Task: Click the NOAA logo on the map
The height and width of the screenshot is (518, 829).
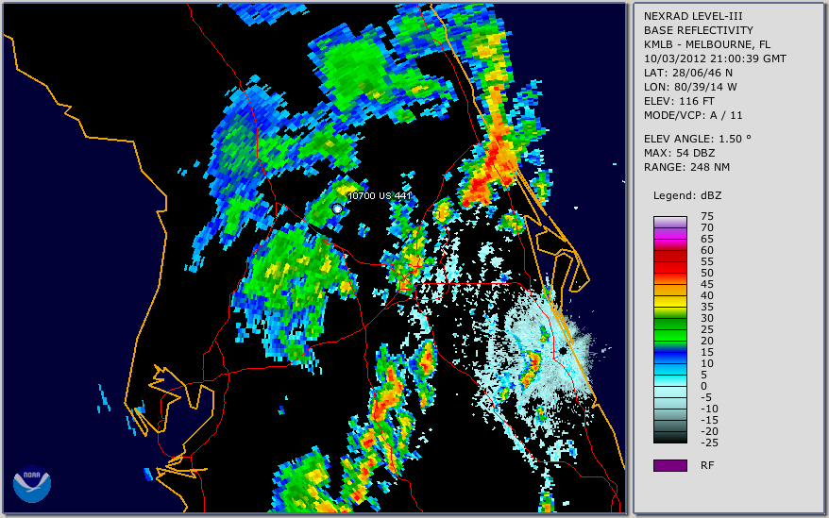Action: click(x=32, y=484)
